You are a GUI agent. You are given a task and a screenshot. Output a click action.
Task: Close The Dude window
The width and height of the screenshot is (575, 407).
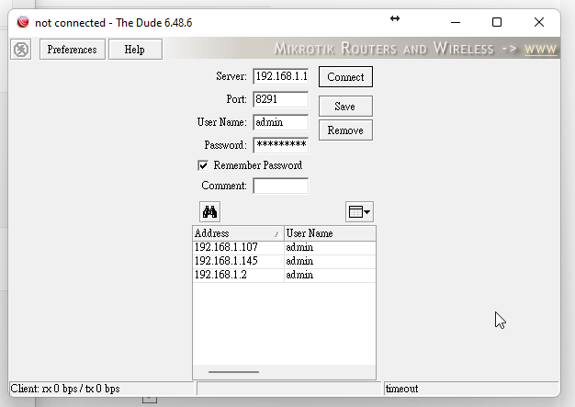[x=539, y=22]
